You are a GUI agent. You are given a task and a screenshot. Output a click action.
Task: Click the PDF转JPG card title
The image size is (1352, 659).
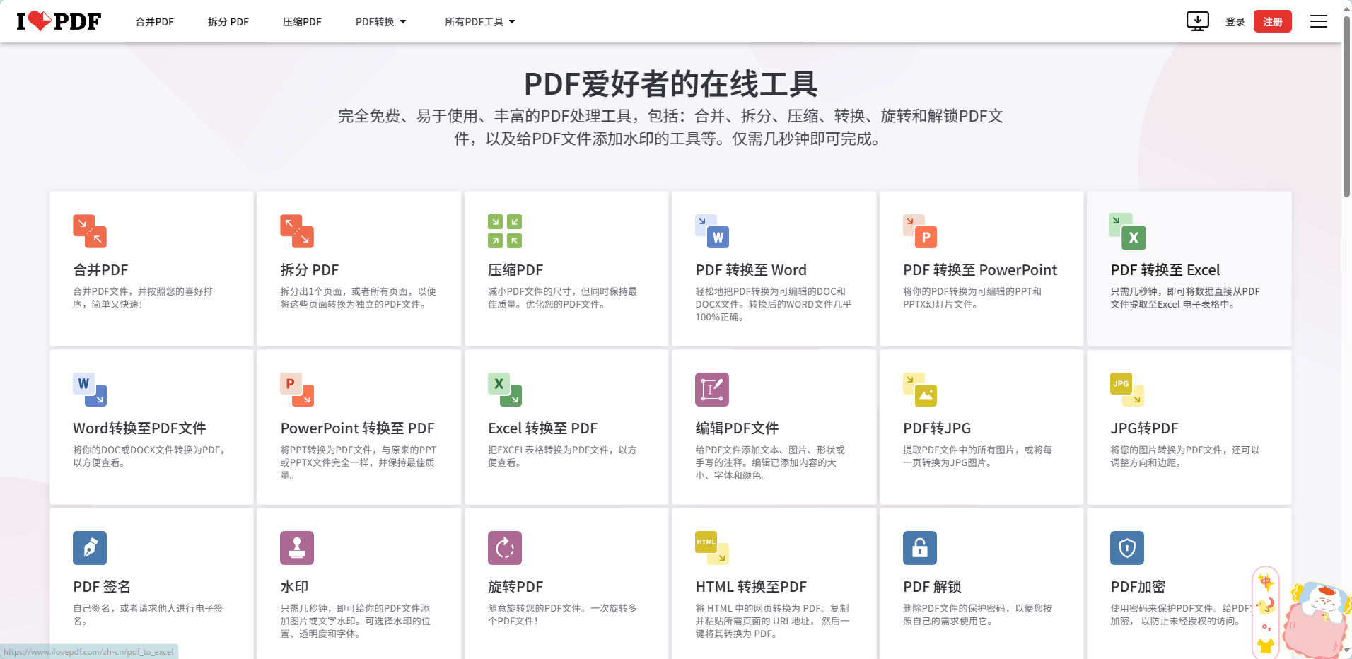pos(937,428)
